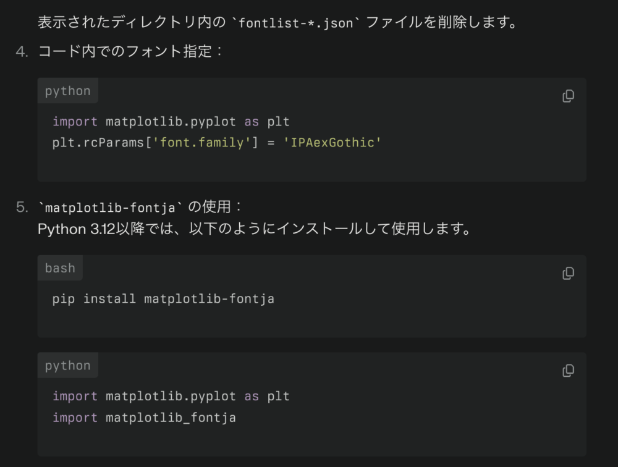
Task: Click the import pyplot line in the first block
Action: [x=171, y=121]
